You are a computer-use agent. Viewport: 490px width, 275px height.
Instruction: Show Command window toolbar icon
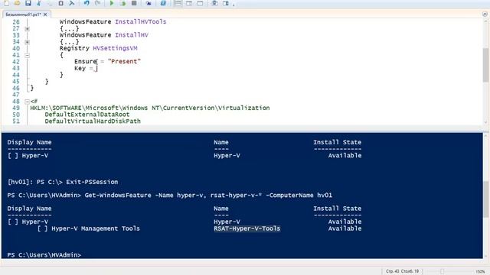(x=214, y=3)
